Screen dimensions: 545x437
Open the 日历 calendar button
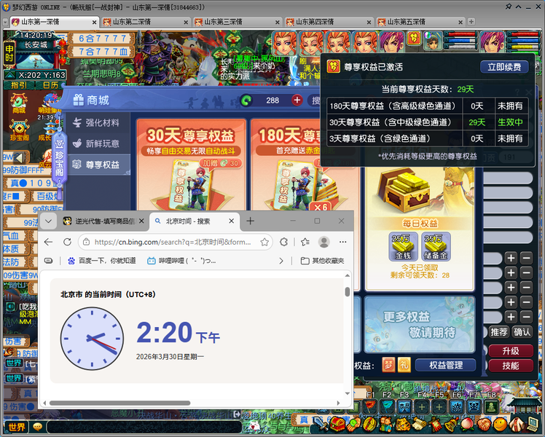[x=50, y=85]
